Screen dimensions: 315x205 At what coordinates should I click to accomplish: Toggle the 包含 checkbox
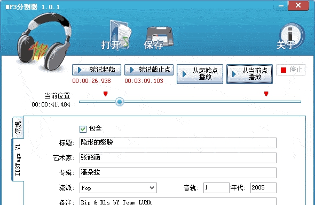tap(83, 129)
